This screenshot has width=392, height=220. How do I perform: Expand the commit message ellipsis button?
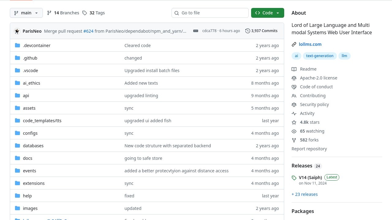(x=196, y=31)
